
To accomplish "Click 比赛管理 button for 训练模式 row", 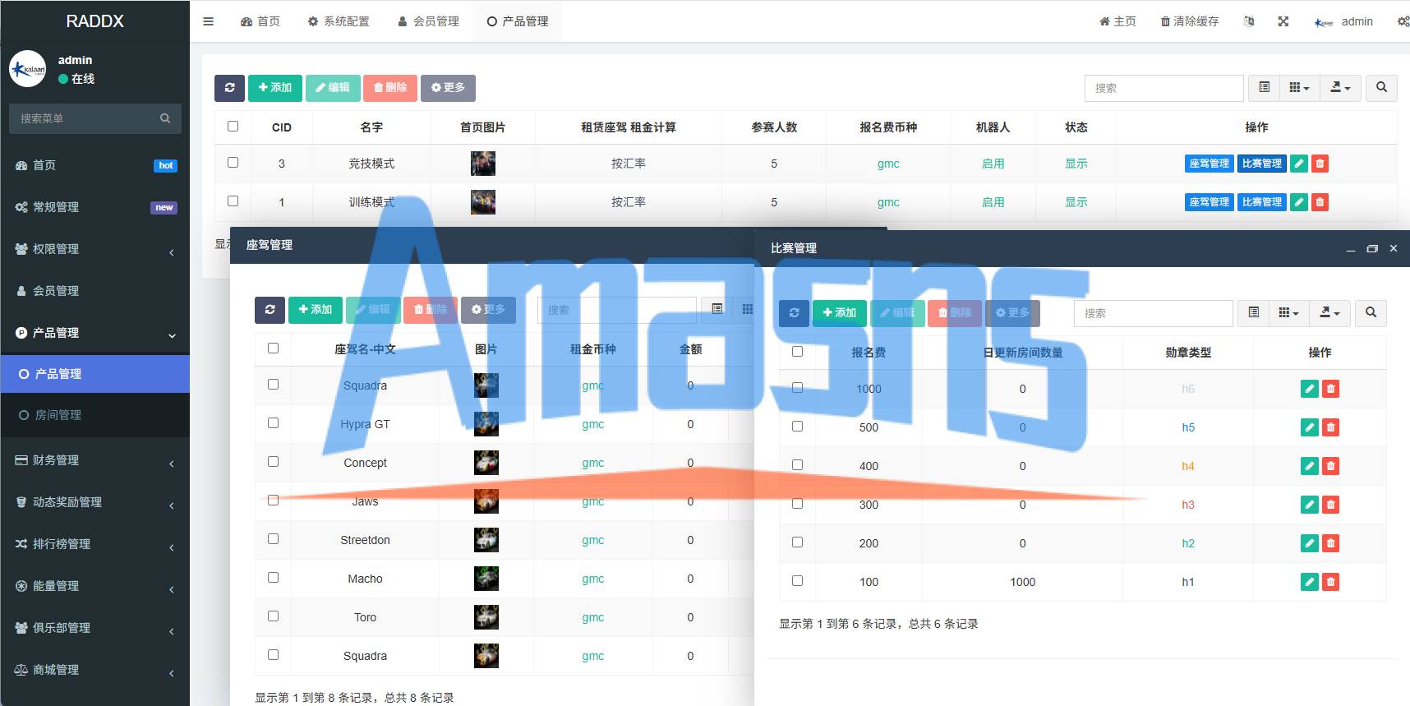I will pos(1262,202).
